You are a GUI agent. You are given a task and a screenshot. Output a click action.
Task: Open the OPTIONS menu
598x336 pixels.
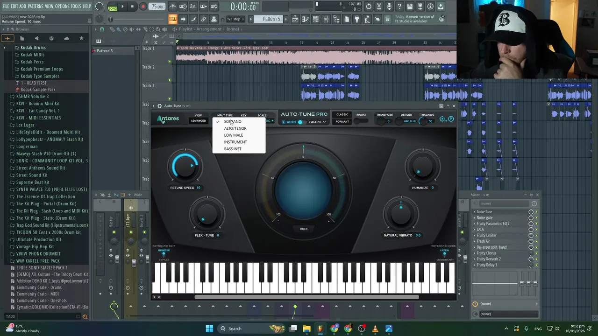(x=62, y=7)
